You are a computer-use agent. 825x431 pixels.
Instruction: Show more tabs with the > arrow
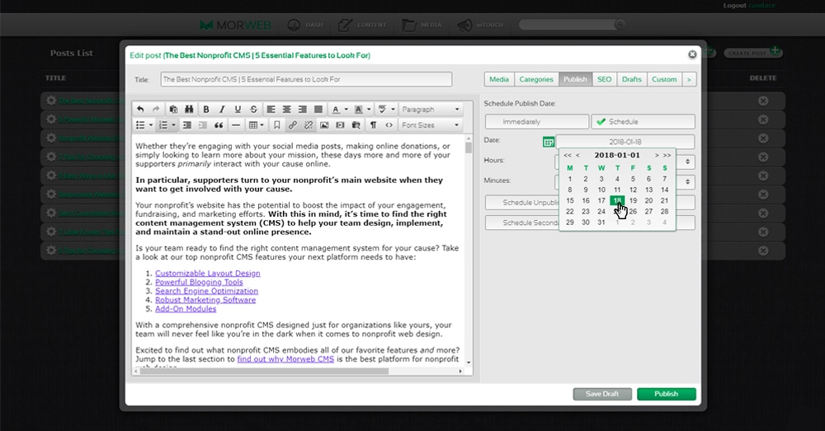(689, 79)
